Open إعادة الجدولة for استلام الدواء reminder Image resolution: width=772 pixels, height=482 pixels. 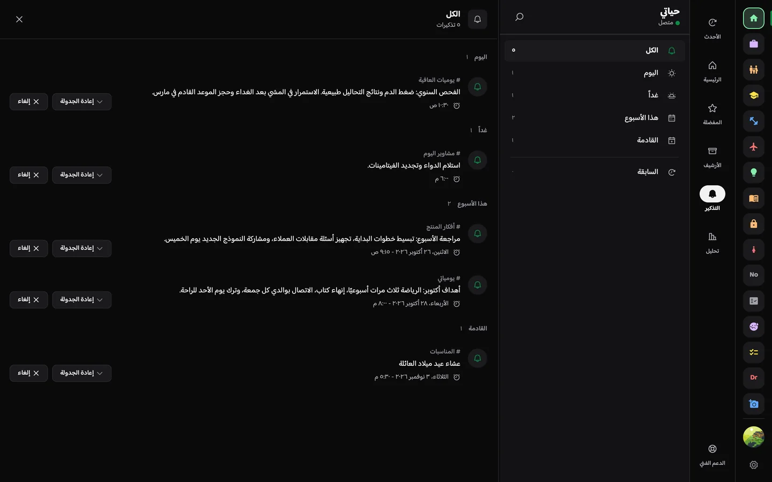[x=82, y=175]
